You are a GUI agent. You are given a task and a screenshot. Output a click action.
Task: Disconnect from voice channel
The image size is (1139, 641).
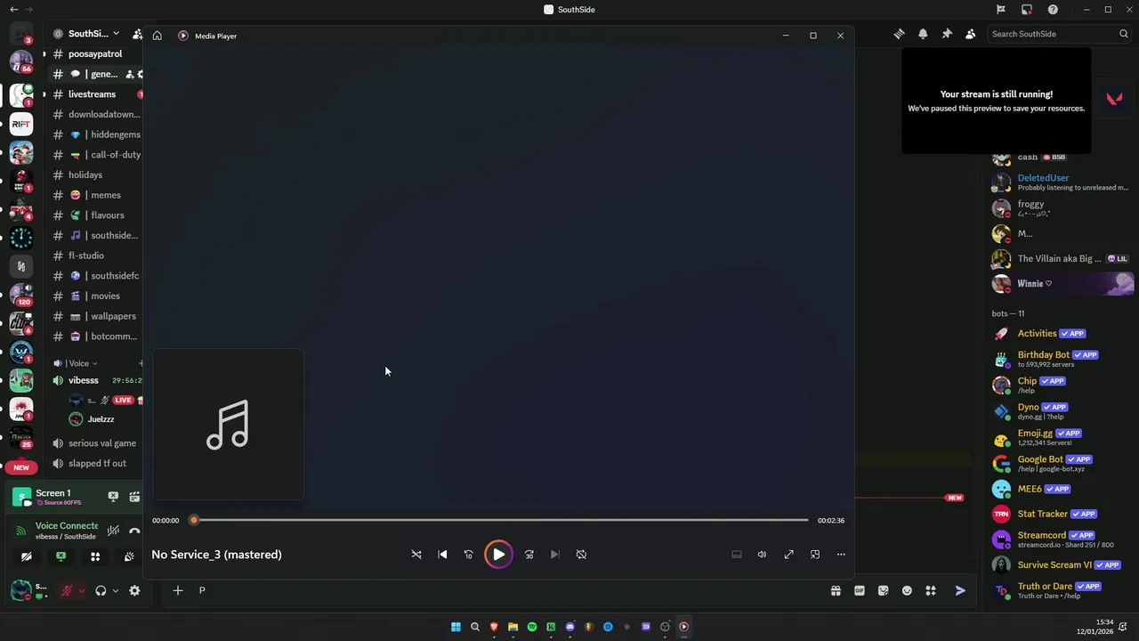coord(134,531)
